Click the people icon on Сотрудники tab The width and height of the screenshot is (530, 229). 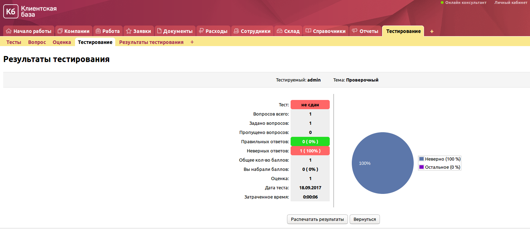[x=236, y=31]
